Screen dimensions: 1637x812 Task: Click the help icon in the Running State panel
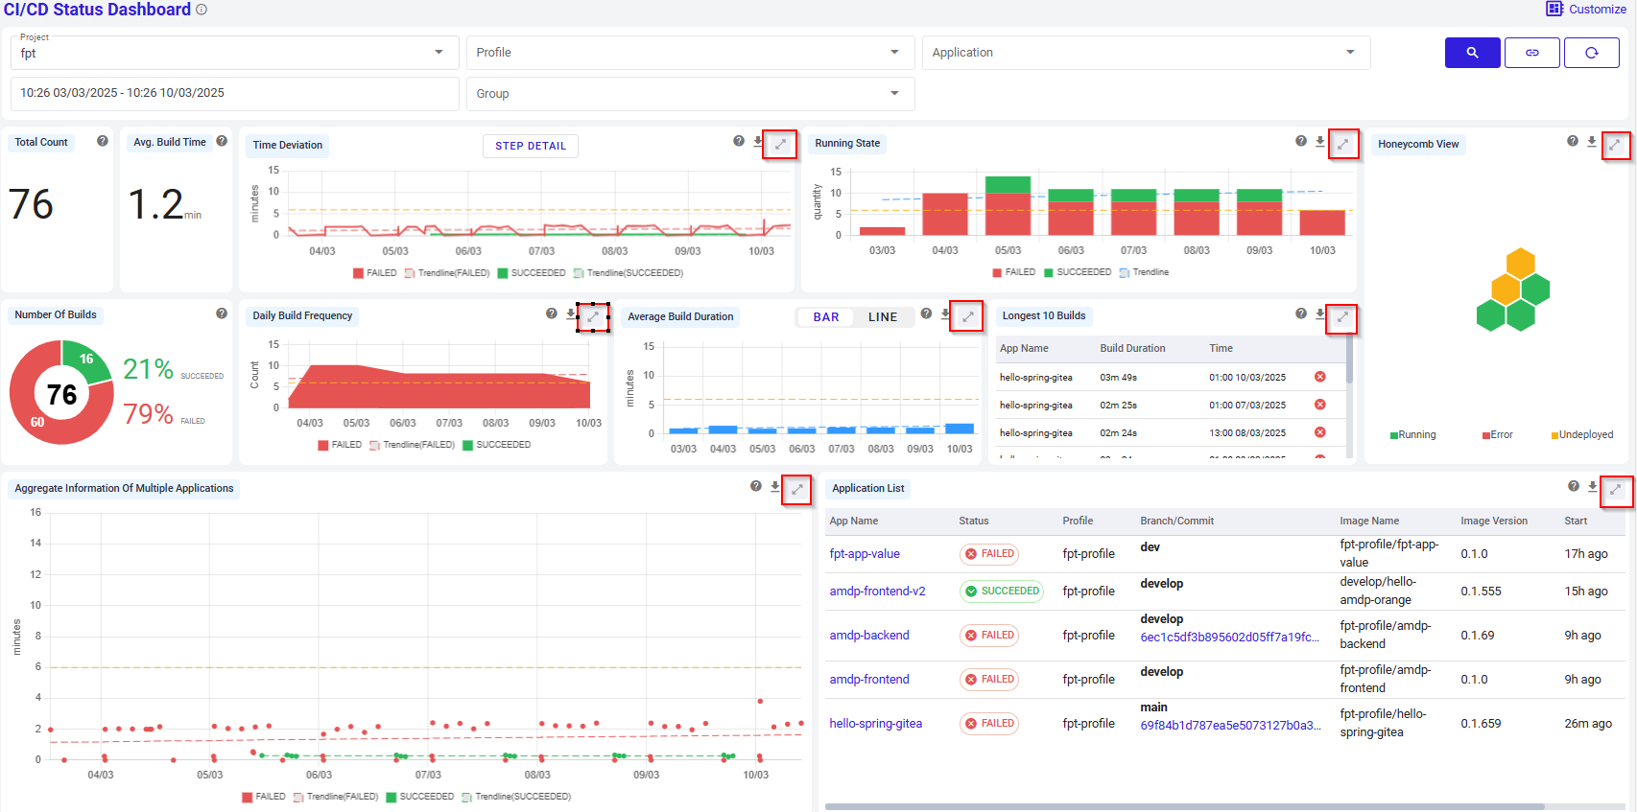[x=1301, y=141]
